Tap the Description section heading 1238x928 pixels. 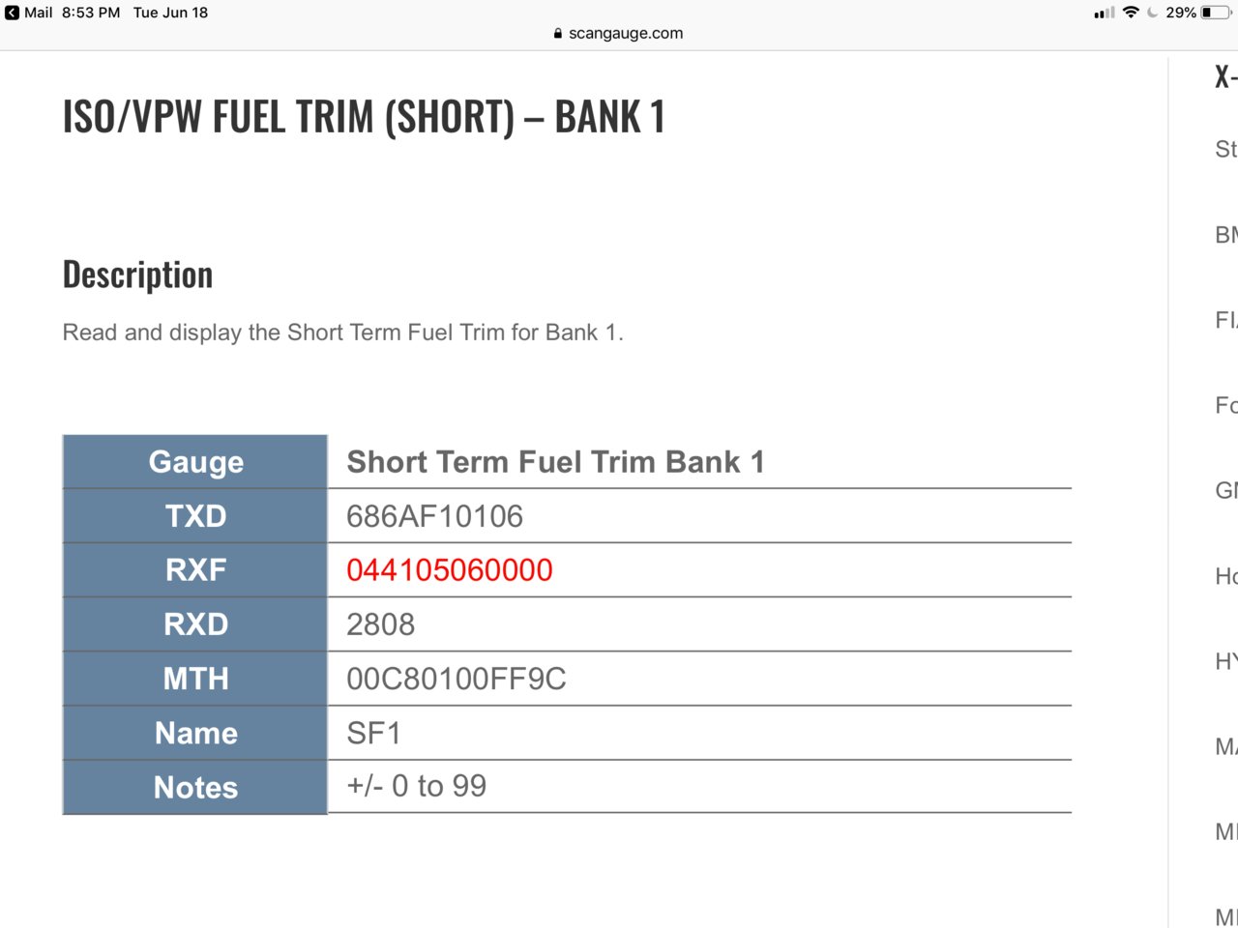pyautogui.click(x=137, y=275)
